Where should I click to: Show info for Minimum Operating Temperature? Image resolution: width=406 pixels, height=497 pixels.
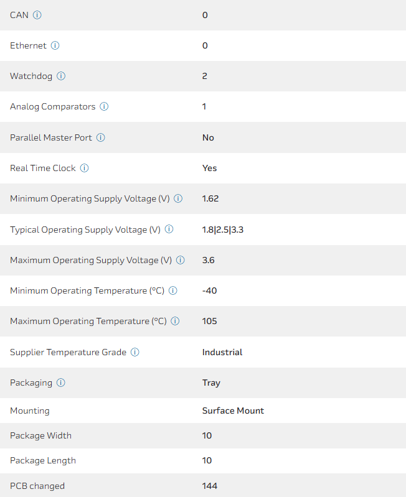[173, 290]
